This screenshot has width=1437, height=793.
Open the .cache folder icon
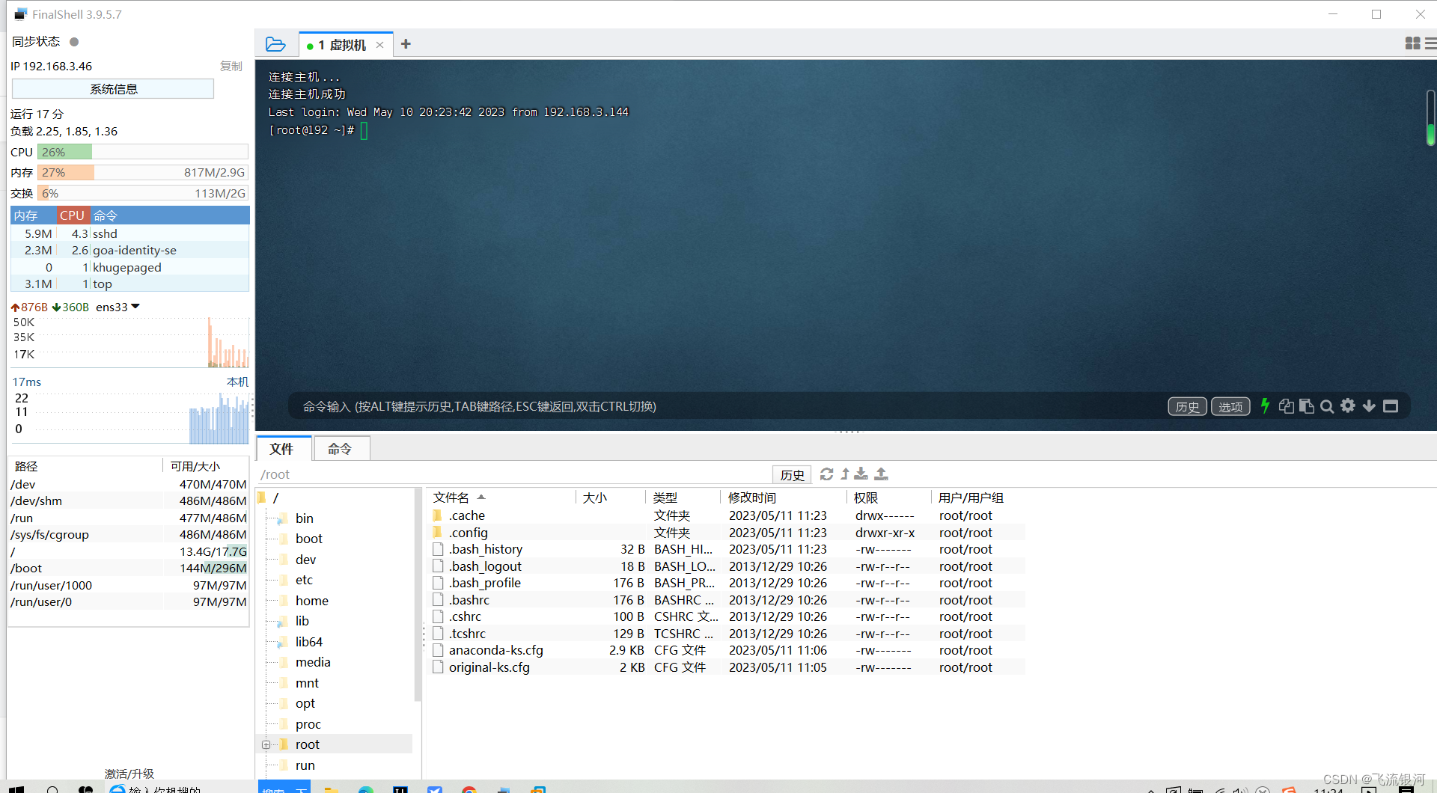click(438, 515)
